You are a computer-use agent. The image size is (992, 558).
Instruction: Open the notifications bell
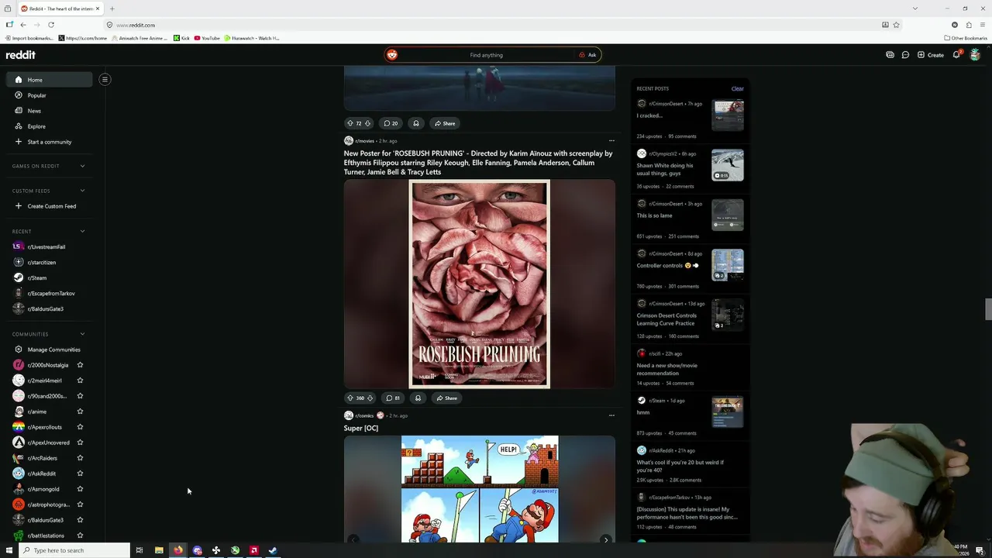point(956,55)
